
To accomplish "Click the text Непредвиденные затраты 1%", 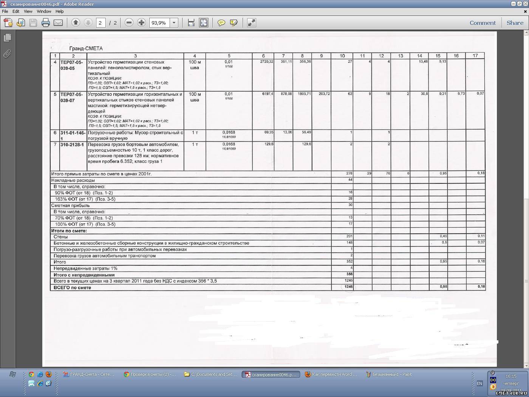I will [x=85, y=268].
